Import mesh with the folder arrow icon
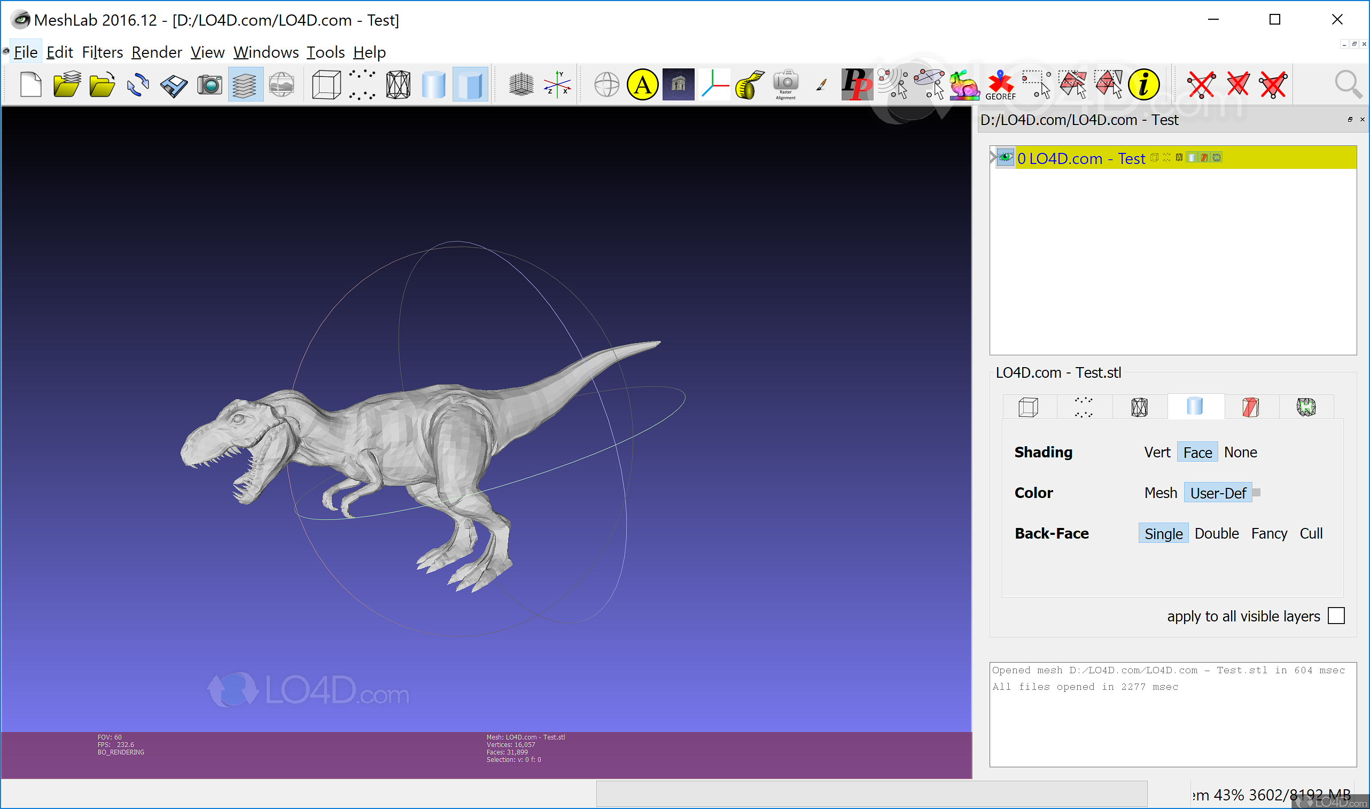1370x809 pixels. (102, 84)
